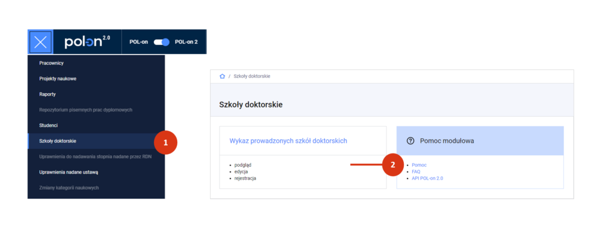Open the Raporty menu entry
This screenshot has width=609, height=249.
[48, 94]
